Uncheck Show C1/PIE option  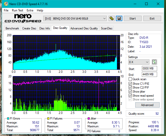click(x=130, y=83)
